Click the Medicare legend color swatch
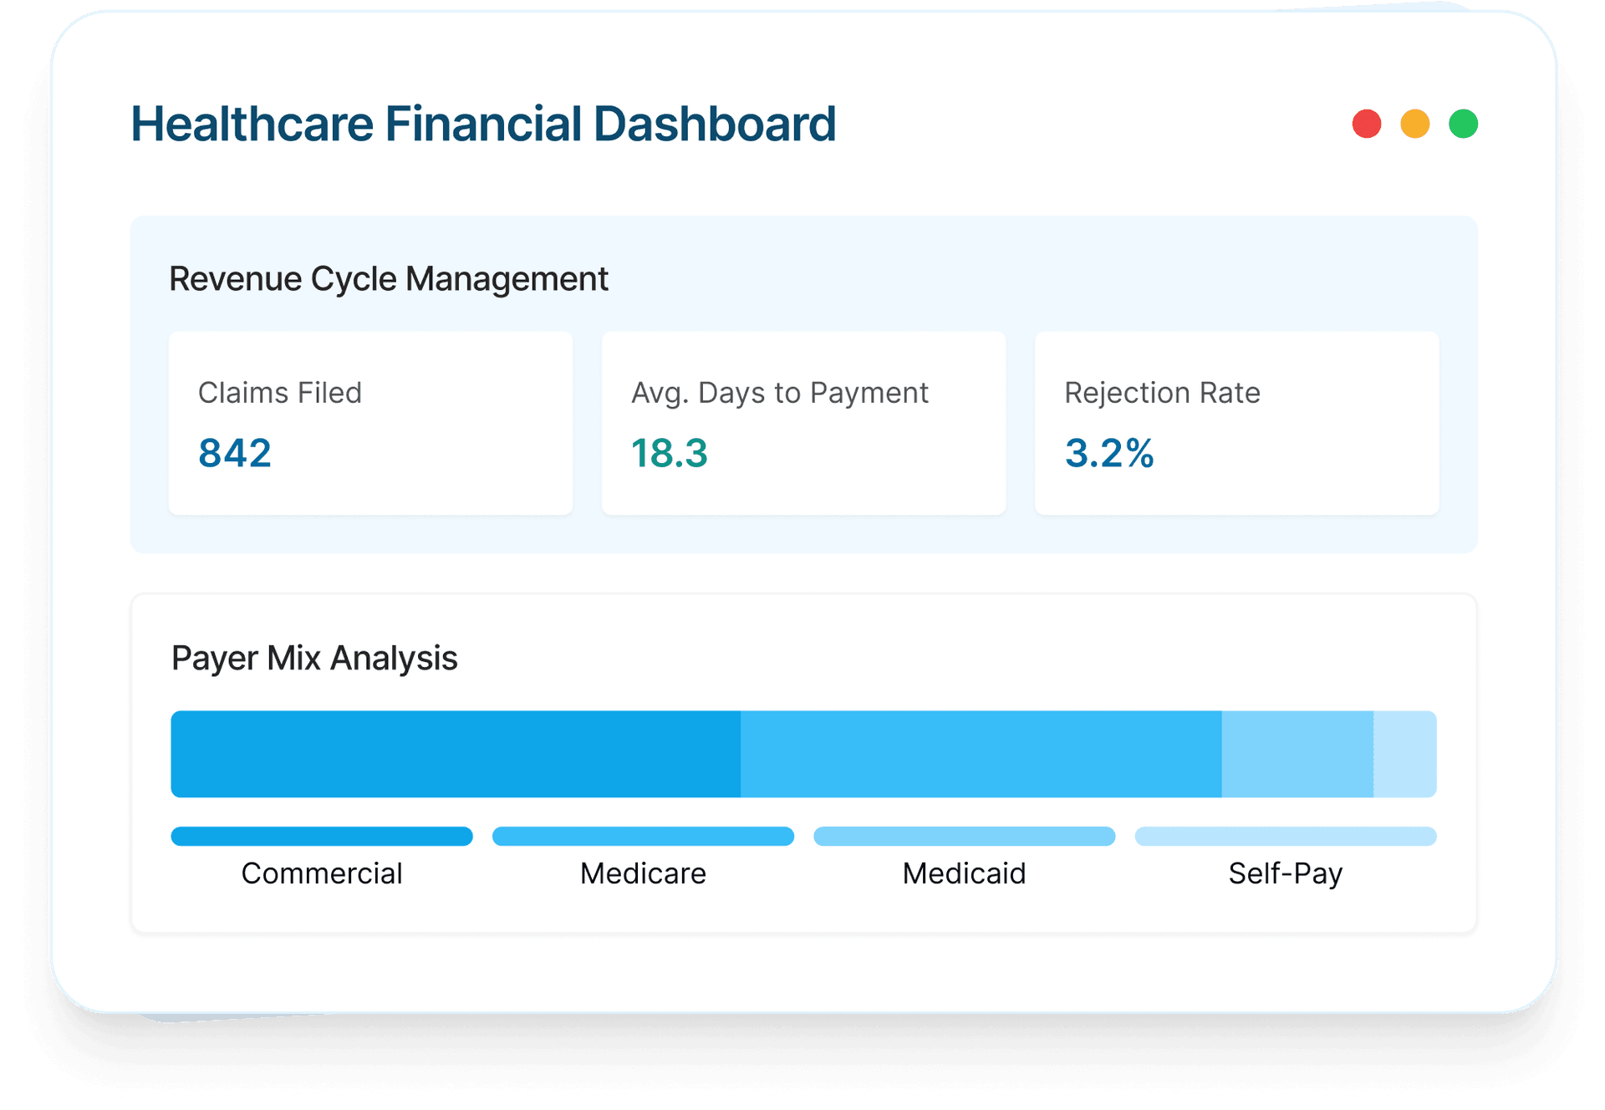The image size is (1605, 1110). 643,836
